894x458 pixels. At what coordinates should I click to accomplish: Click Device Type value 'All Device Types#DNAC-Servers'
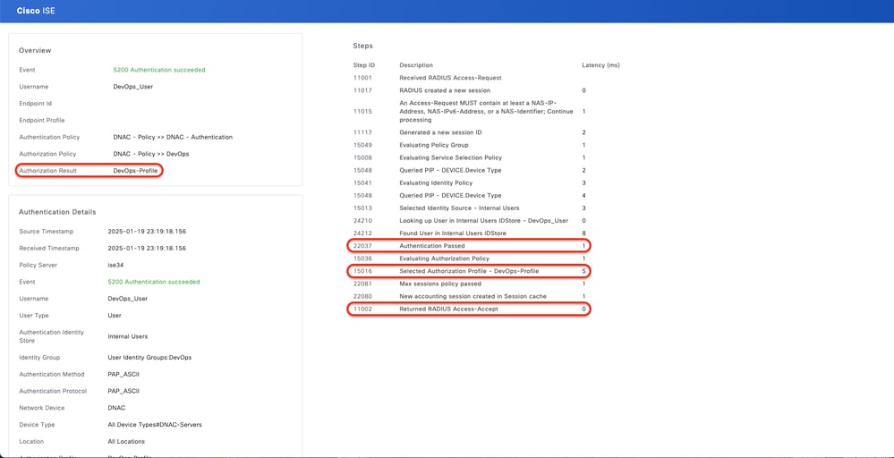155,425
